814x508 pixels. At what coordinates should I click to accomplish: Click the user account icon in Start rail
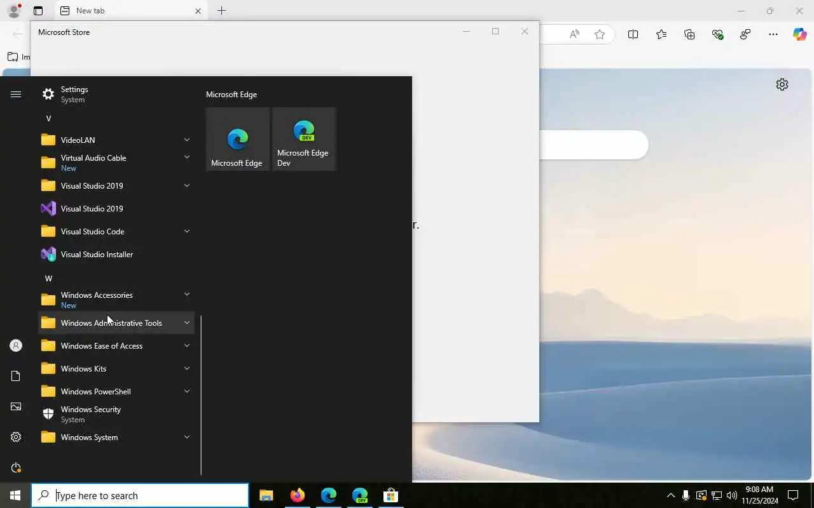pos(16,345)
